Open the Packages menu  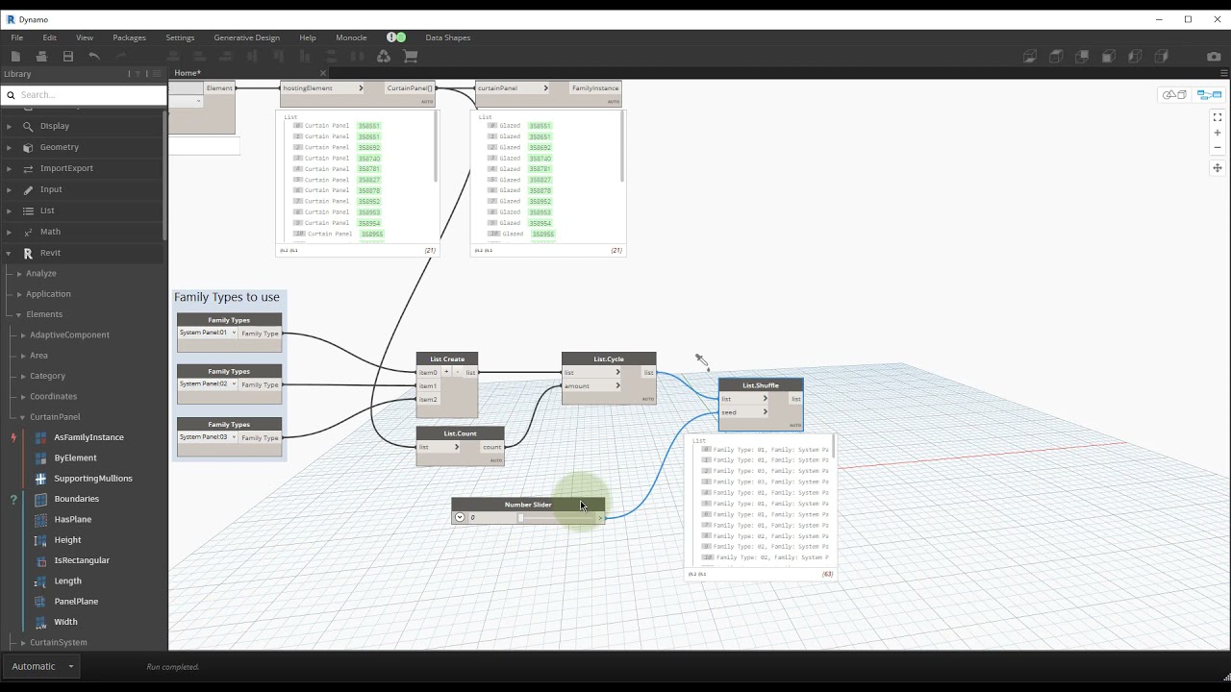coord(129,37)
